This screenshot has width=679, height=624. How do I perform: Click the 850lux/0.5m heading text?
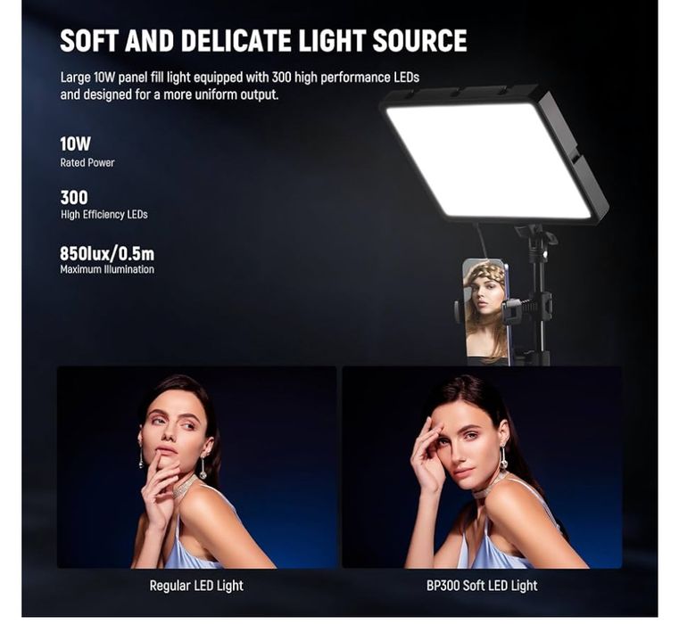[x=107, y=253]
